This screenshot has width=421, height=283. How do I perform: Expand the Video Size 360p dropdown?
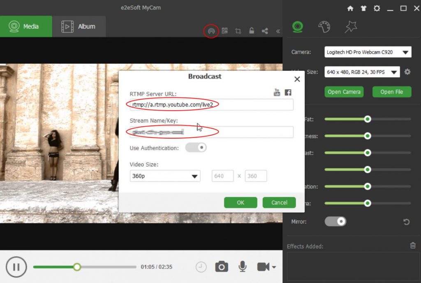tap(165, 176)
